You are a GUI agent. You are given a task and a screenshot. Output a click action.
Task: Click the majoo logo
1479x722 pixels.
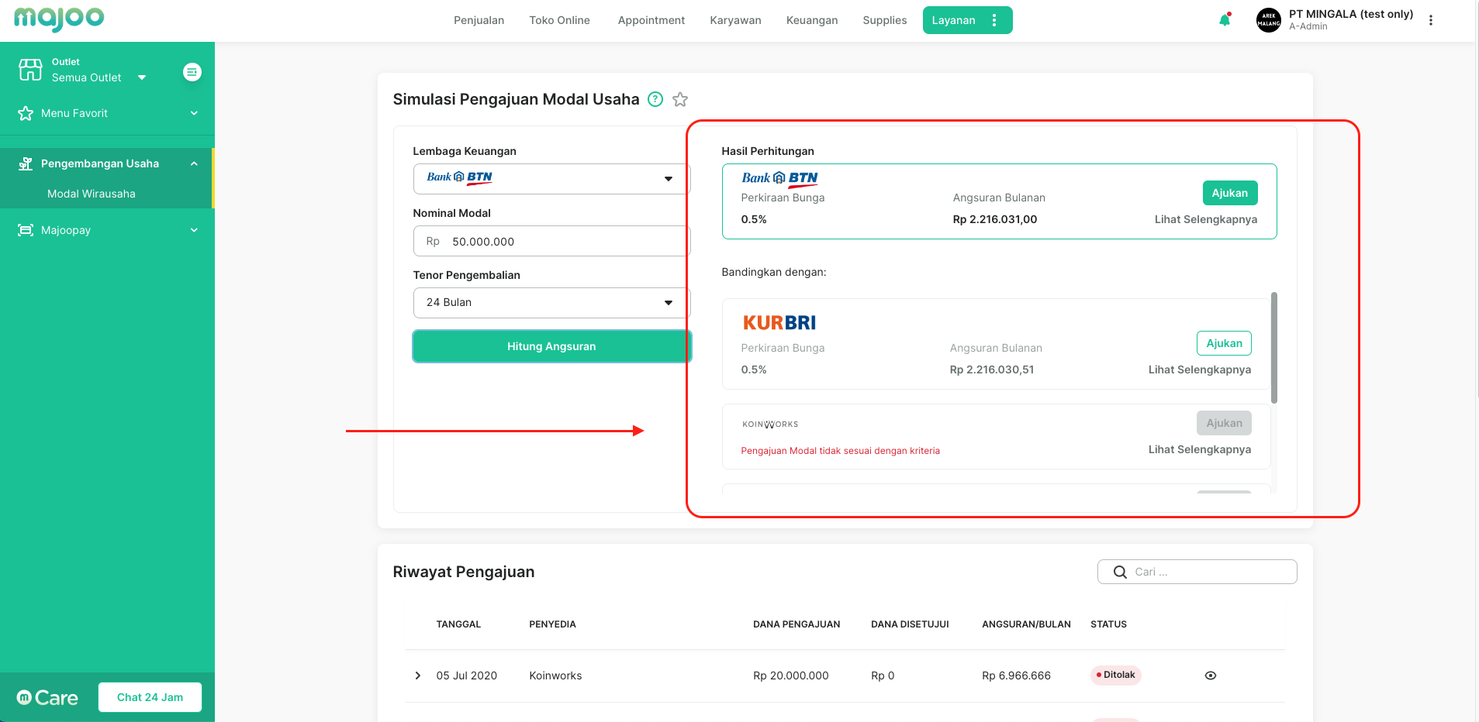pos(59,19)
